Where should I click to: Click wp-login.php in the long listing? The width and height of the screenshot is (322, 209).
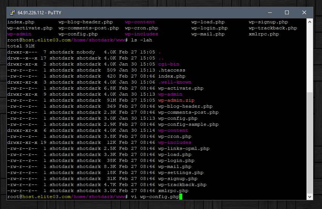(176, 161)
